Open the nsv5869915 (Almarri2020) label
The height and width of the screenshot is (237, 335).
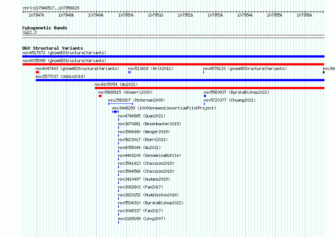pos(125,92)
